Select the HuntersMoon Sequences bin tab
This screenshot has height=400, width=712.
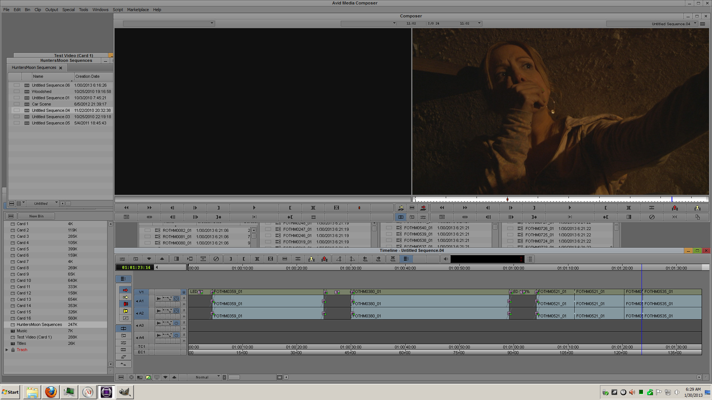point(34,67)
